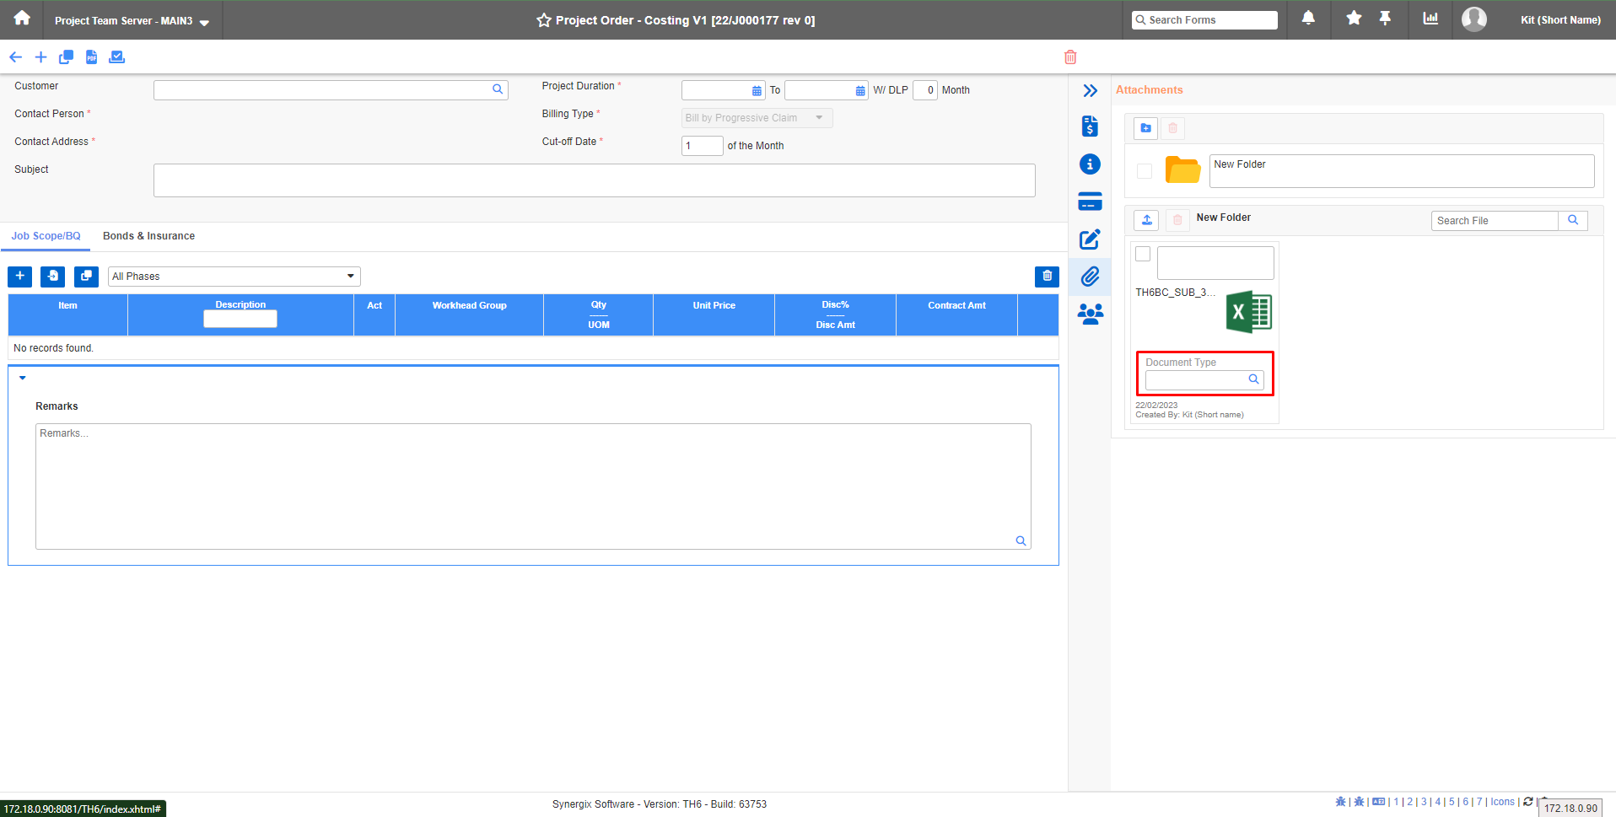Switch to the Bonds & Insurance tab

148,236
